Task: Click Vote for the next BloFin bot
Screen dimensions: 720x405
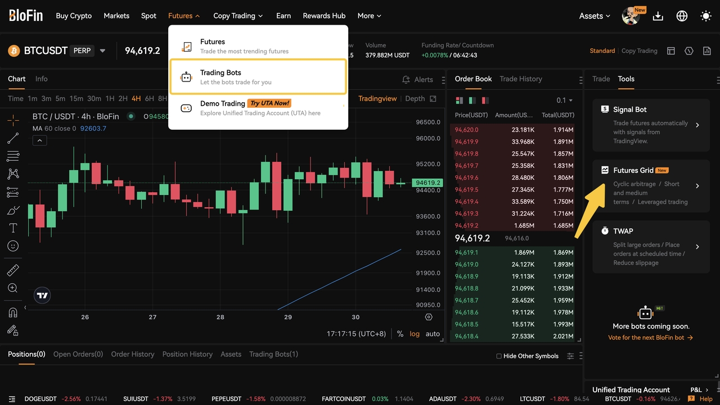Action: click(x=650, y=338)
